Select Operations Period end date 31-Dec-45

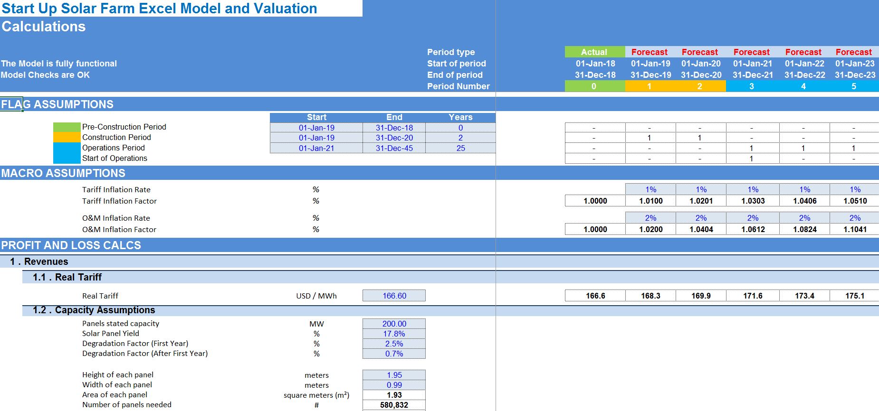point(394,148)
